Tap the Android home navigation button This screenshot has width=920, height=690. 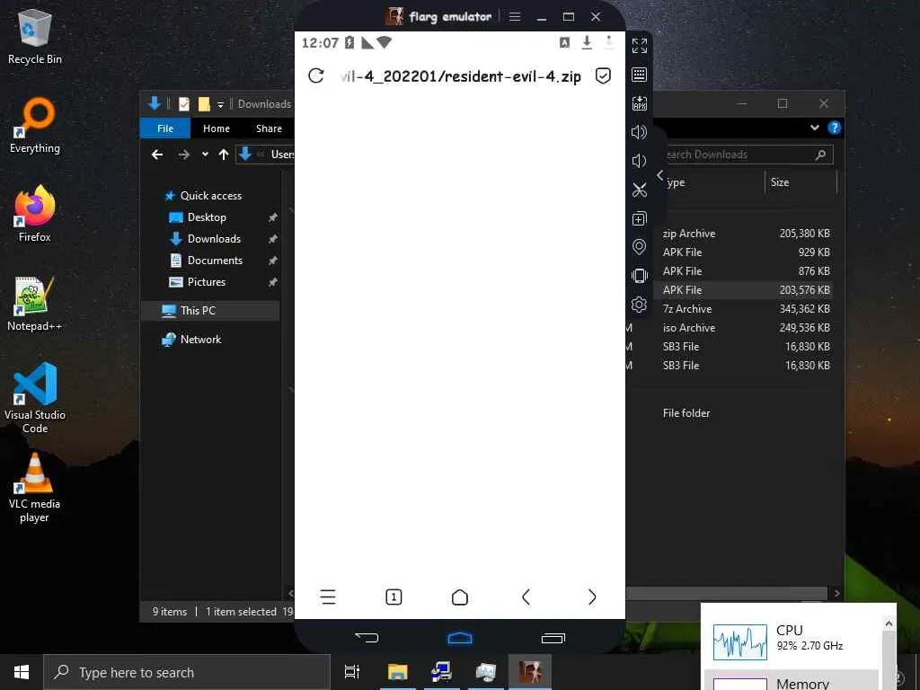pyautogui.click(x=459, y=637)
